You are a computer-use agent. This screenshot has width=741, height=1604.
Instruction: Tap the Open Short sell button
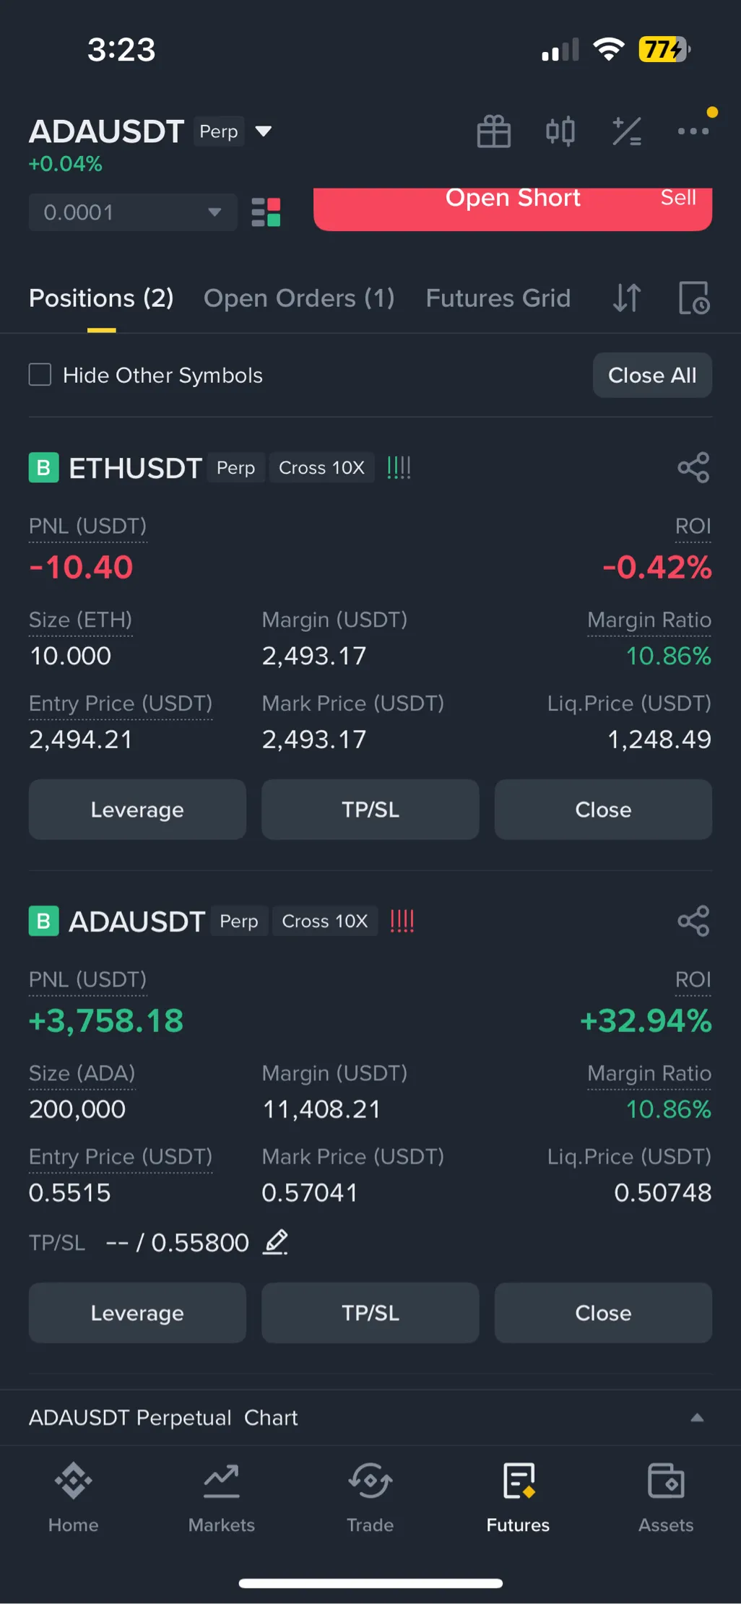coord(513,209)
